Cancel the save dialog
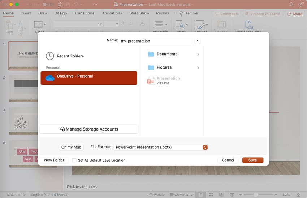The image size is (307, 198). [x=228, y=160]
